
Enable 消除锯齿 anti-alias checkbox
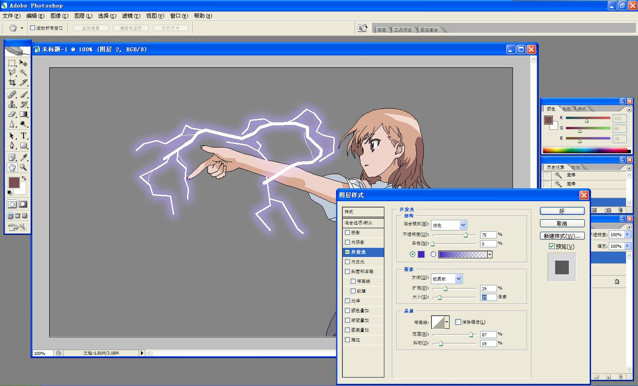pos(458,322)
